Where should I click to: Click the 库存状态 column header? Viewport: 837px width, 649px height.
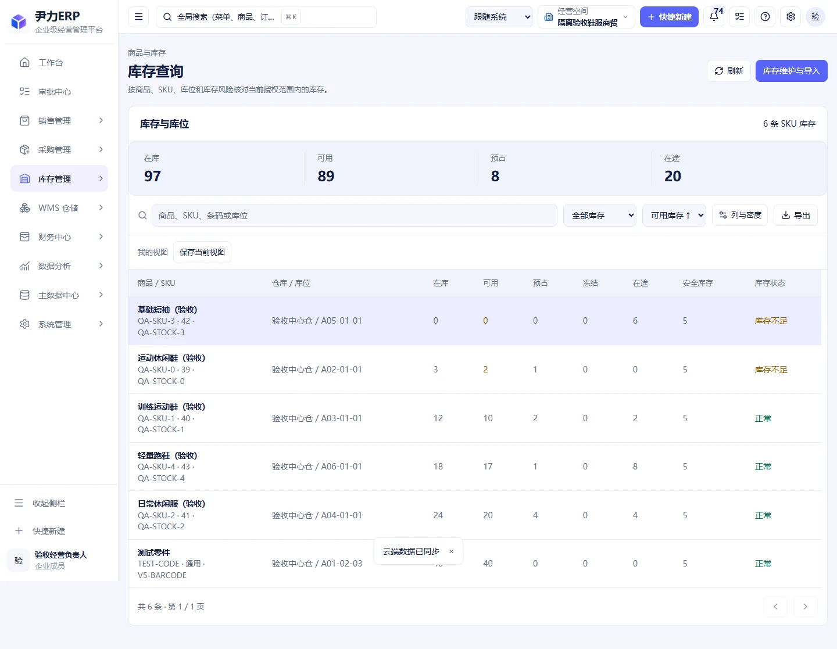point(770,283)
